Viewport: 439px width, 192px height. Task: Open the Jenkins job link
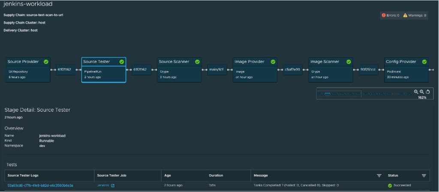click(103, 185)
